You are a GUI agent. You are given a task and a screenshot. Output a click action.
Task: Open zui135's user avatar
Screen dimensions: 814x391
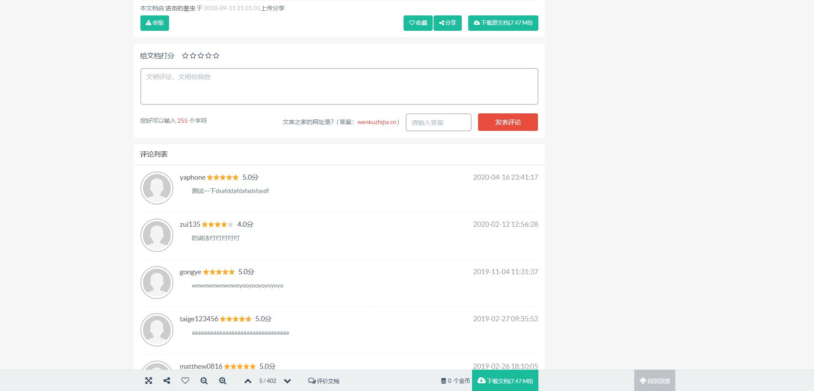coord(157,235)
